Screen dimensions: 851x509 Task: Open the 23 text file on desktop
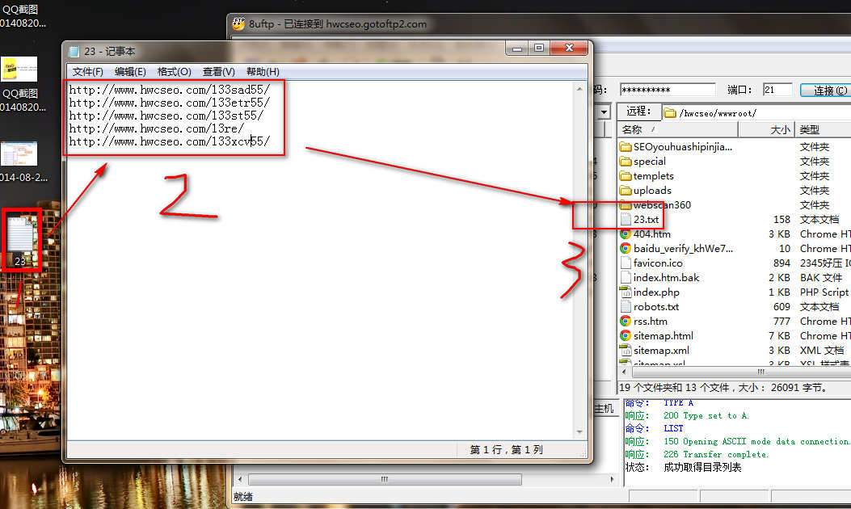point(22,238)
